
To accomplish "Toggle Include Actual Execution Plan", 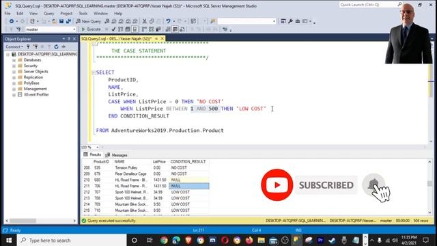I will (144, 29).
